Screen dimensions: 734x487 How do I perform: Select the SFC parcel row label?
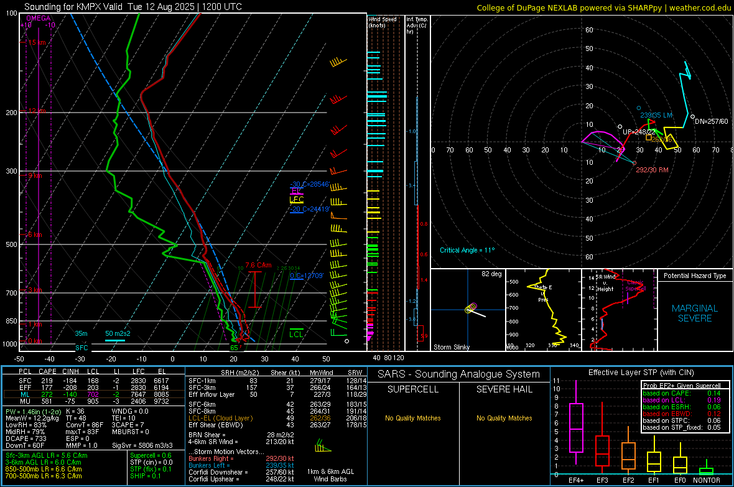point(25,381)
